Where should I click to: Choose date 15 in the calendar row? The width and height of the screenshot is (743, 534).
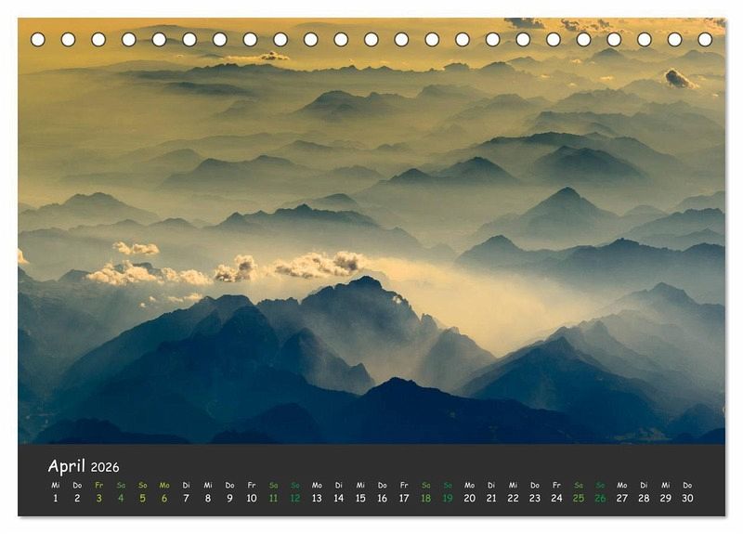pos(360,499)
